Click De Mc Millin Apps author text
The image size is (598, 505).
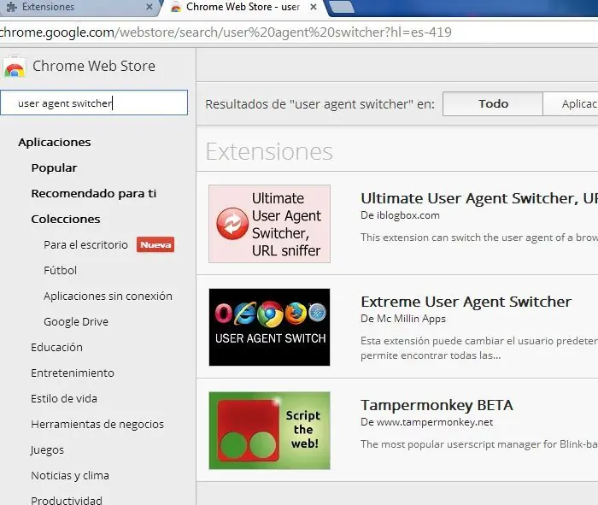point(403,319)
